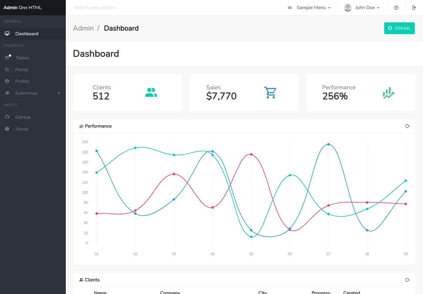Click the Admin breadcrumb link

click(x=83, y=28)
